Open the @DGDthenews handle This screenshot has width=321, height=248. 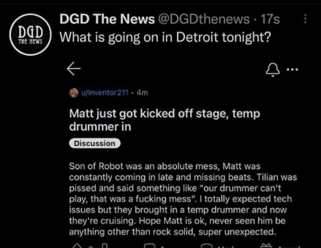tap(204, 19)
